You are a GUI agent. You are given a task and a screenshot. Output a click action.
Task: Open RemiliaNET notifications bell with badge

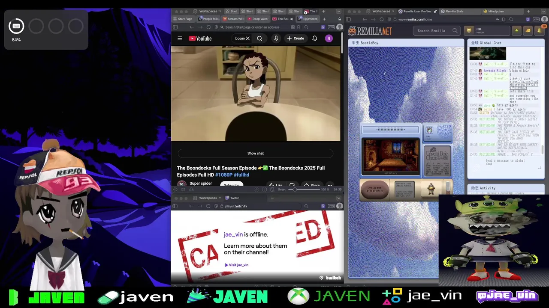point(540,30)
